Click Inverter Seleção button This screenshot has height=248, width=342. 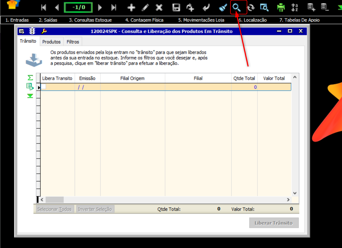[95, 209]
